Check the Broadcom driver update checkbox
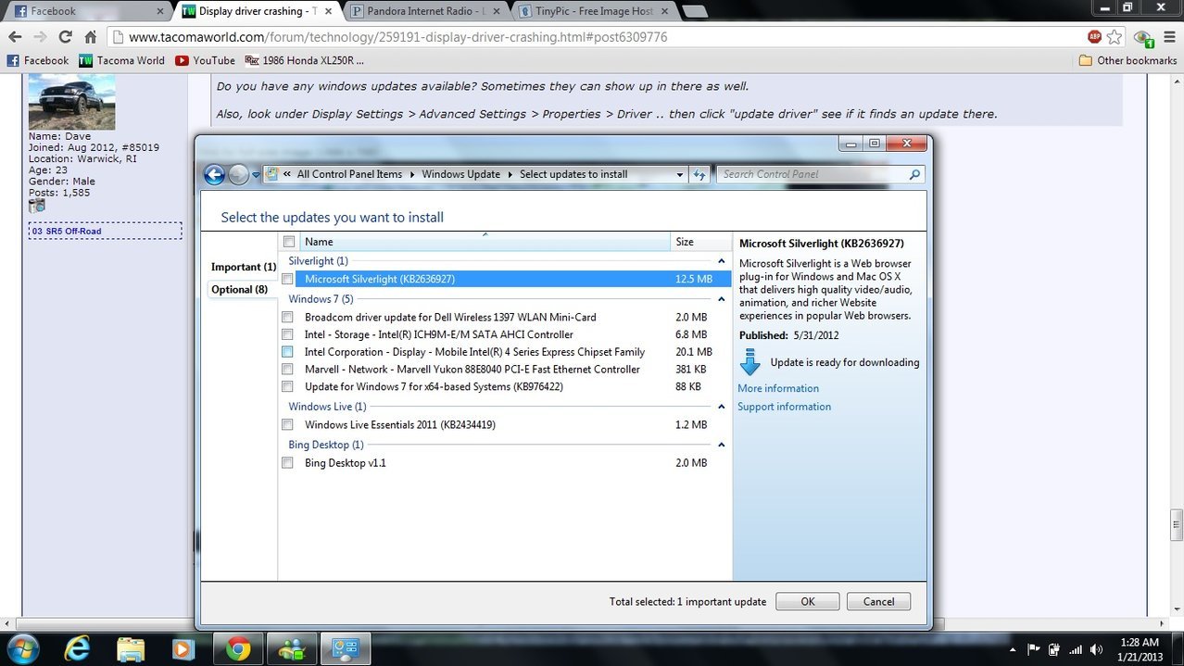The image size is (1184, 666). coord(287,317)
